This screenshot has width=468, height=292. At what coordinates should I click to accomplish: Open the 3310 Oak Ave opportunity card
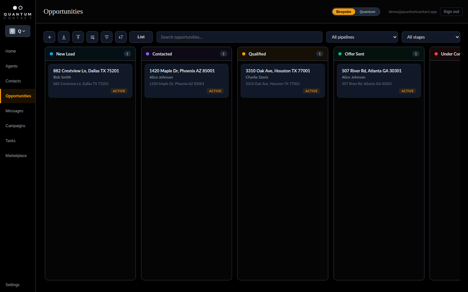coord(283,81)
